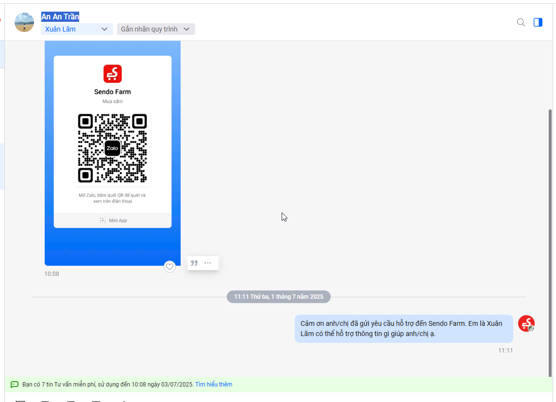Click the free consult messages notice text
This screenshot has width=556, height=402.
pyautogui.click(x=108, y=384)
